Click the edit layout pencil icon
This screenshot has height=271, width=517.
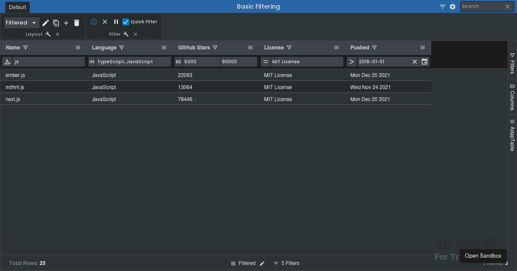[x=45, y=23]
